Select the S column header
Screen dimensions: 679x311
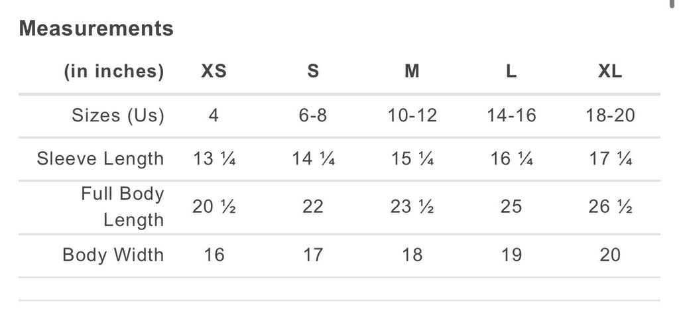313,72
